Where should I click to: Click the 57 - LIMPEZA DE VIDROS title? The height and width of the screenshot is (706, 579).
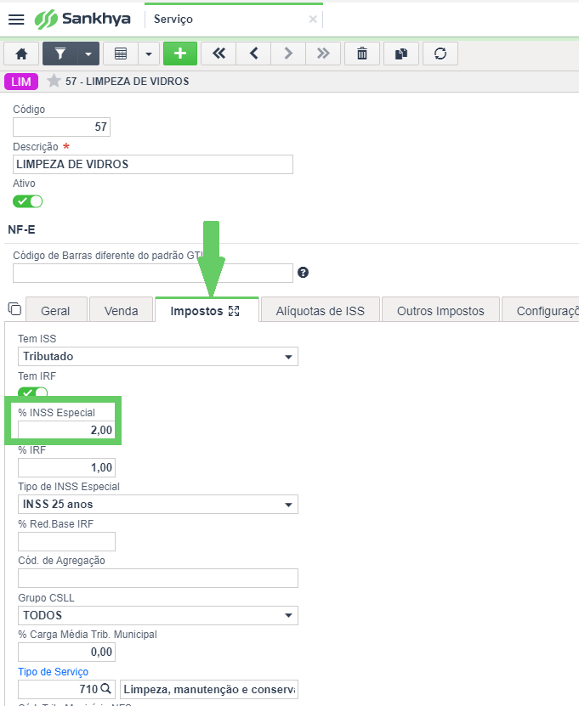127,82
